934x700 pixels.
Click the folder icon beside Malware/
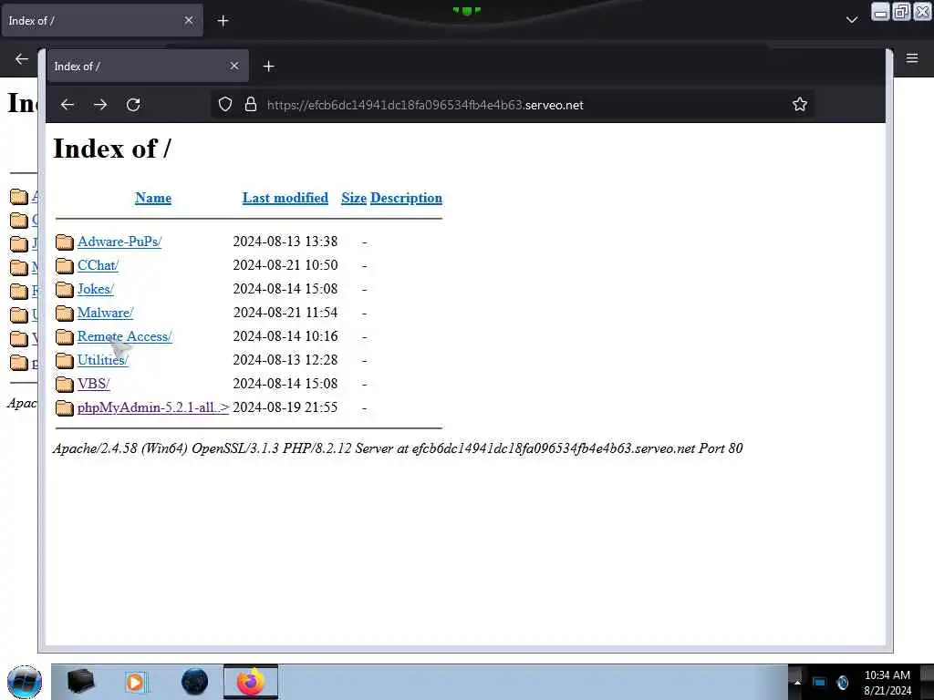(65, 314)
